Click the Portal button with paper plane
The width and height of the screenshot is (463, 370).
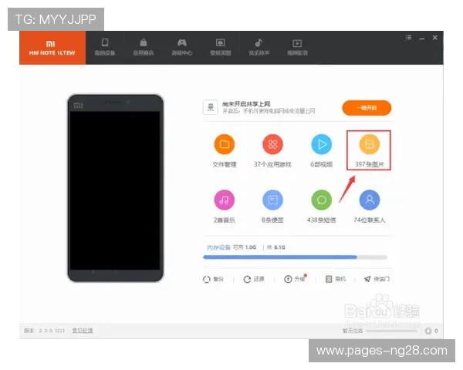pyautogui.click(x=377, y=279)
